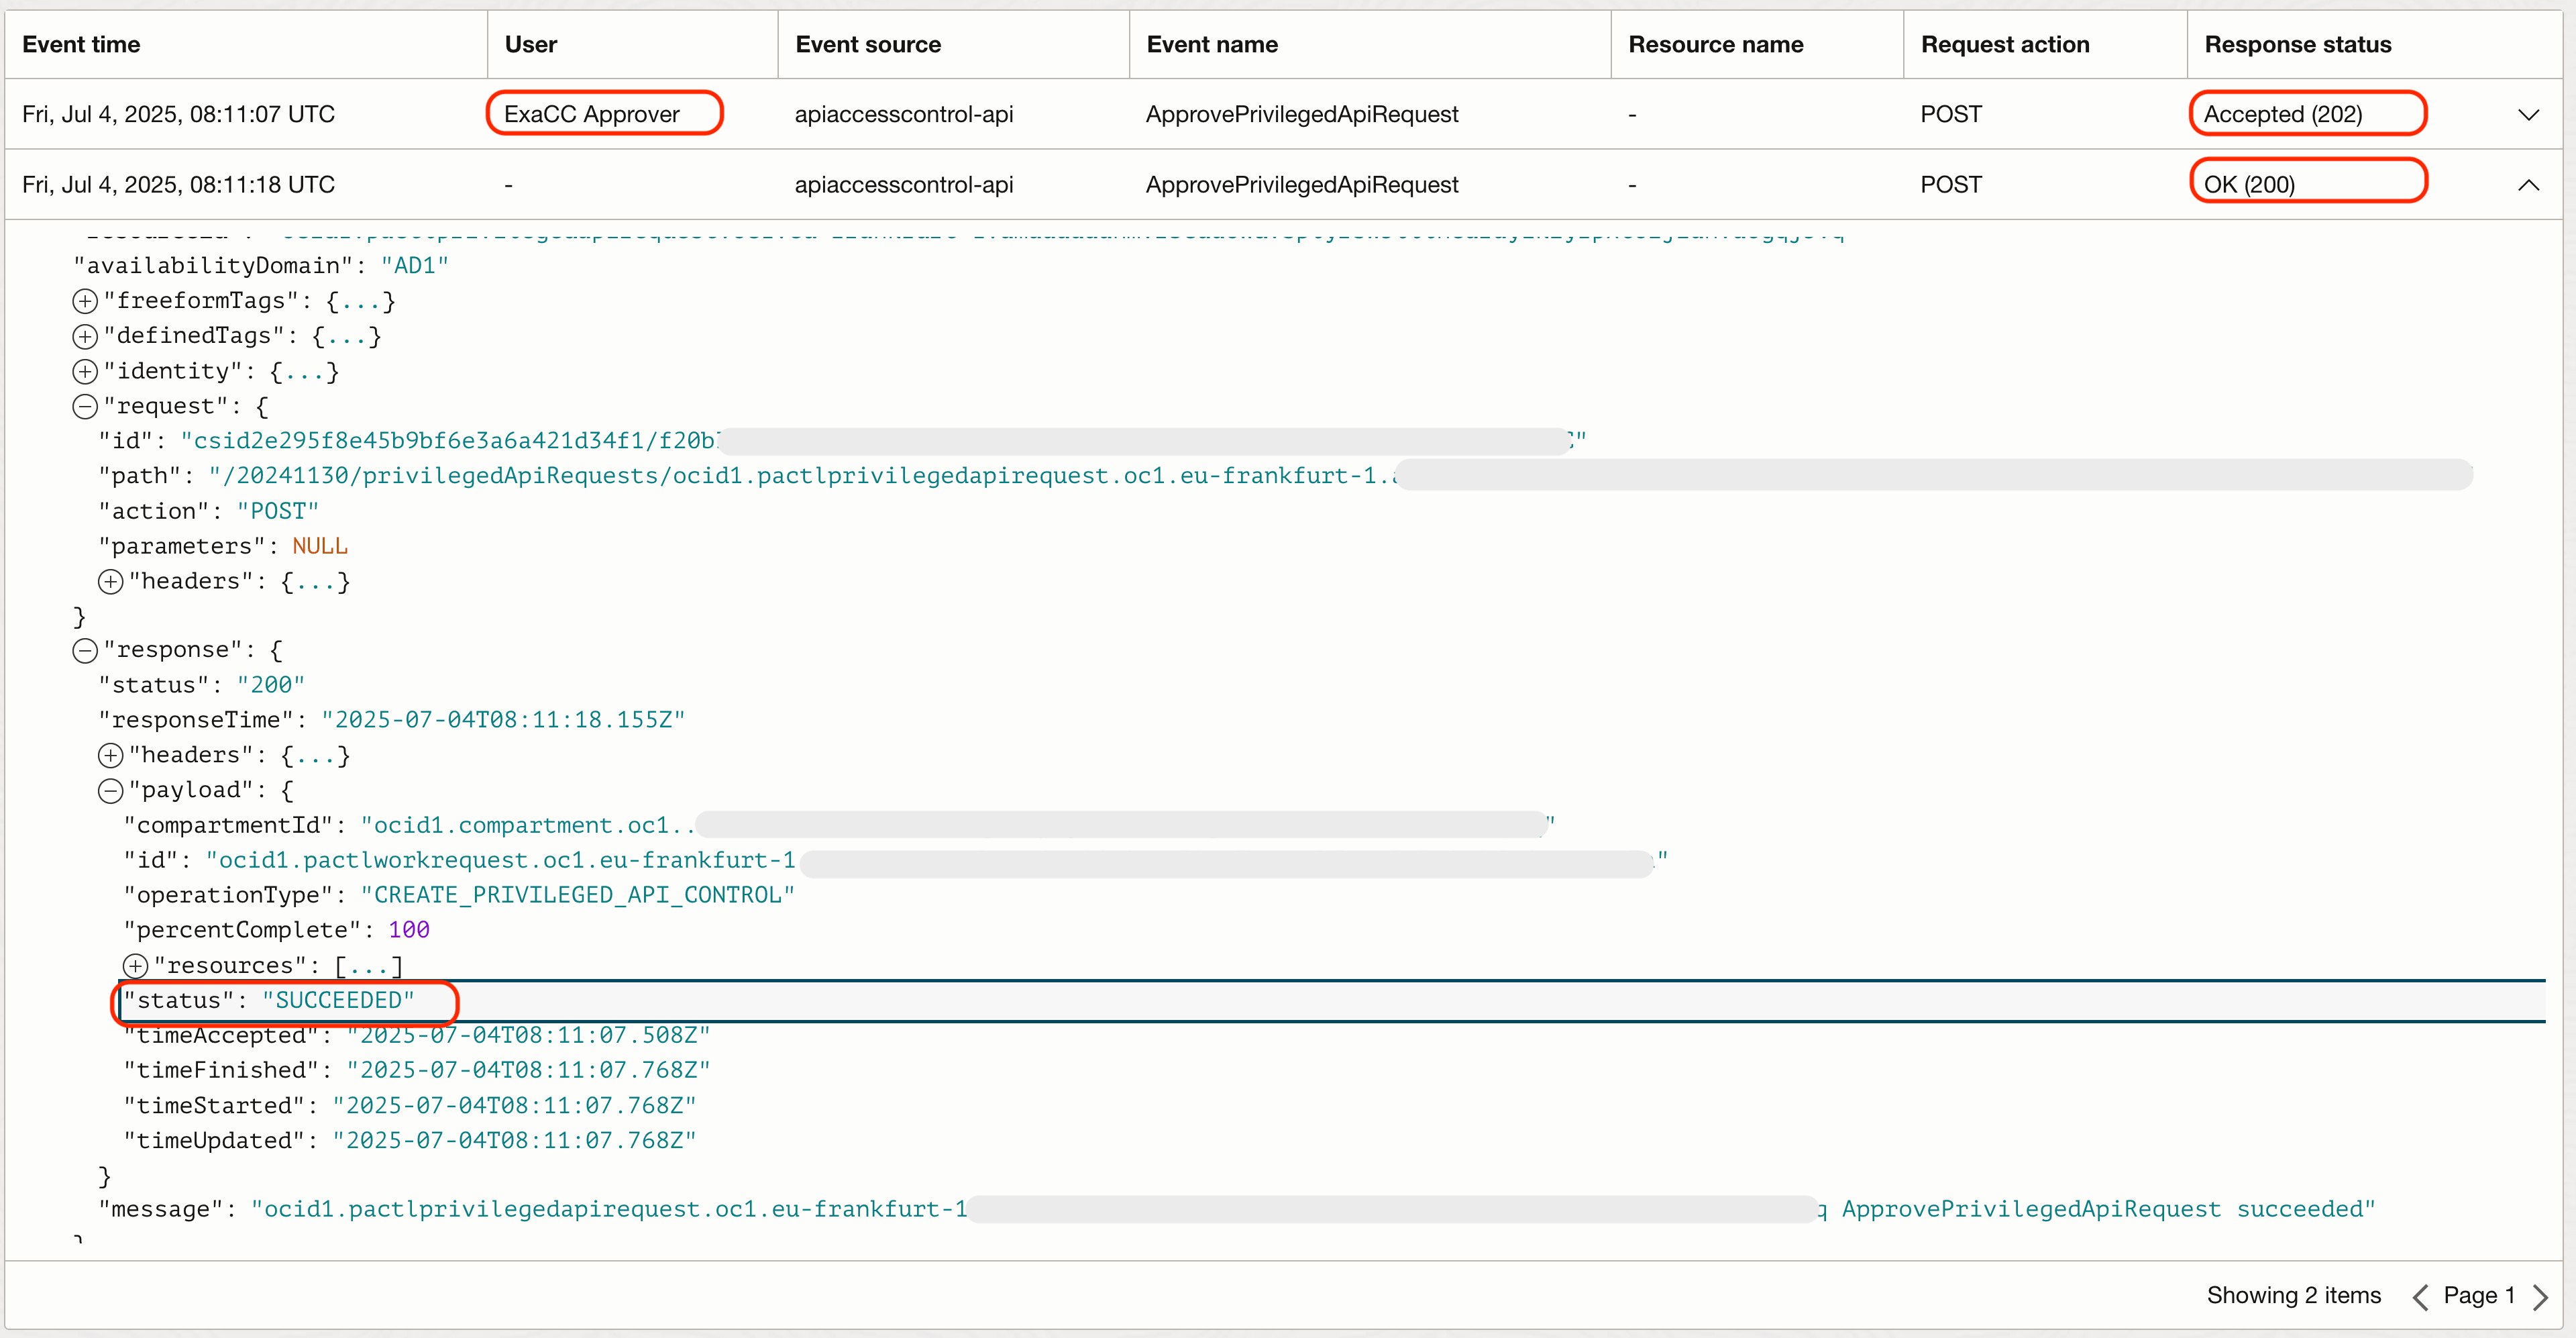Click the Accepted (202) status cell
The image size is (2576, 1338).
2283,115
